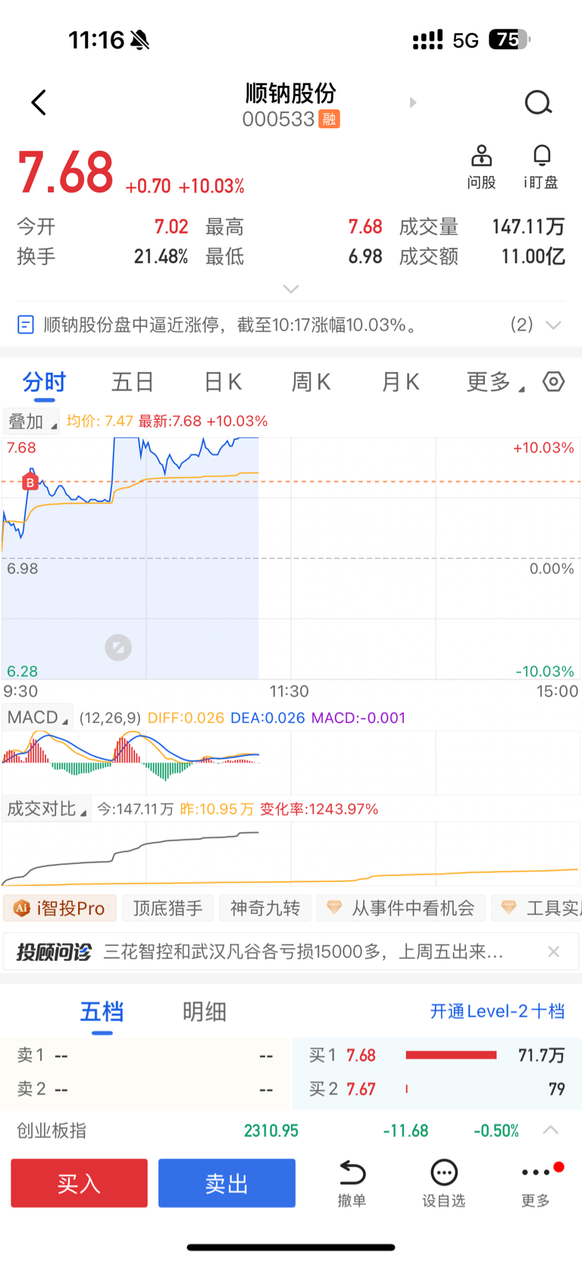Image resolution: width=582 pixels, height=1262 pixels.
Task: Switch to 日K chart tab
Action: (x=223, y=382)
